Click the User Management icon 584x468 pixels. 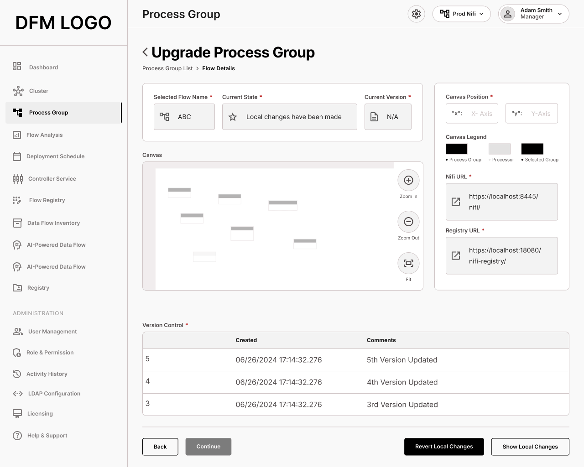click(18, 332)
